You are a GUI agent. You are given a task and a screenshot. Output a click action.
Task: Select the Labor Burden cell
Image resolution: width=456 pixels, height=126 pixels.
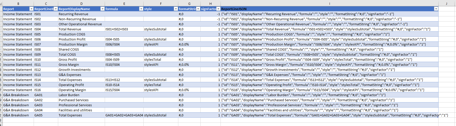(x=81, y=95)
